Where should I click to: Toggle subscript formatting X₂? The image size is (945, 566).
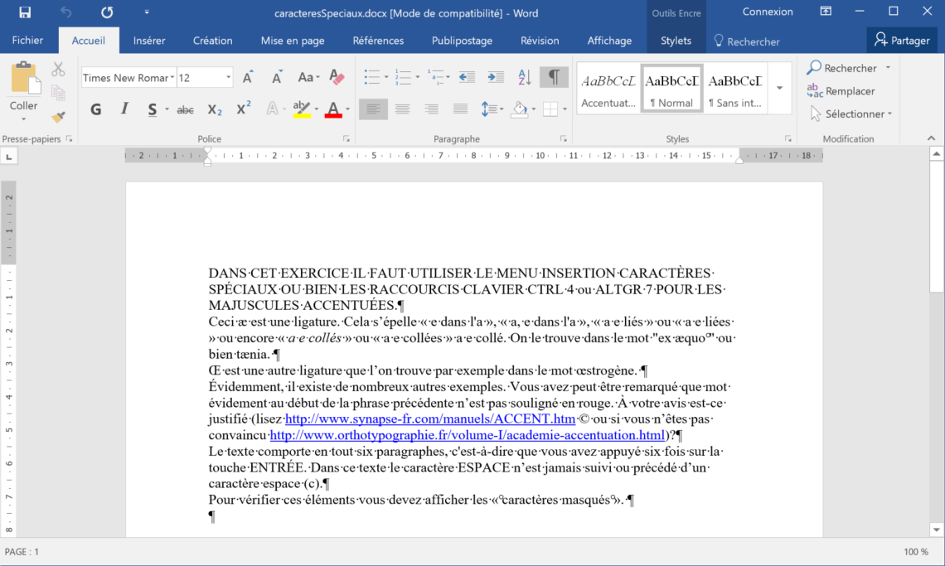pyautogui.click(x=215, y=109)
